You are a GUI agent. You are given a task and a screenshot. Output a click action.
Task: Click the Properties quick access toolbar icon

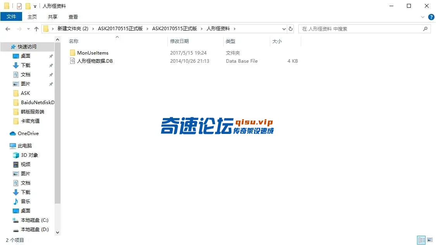click(x=19, y=6)
